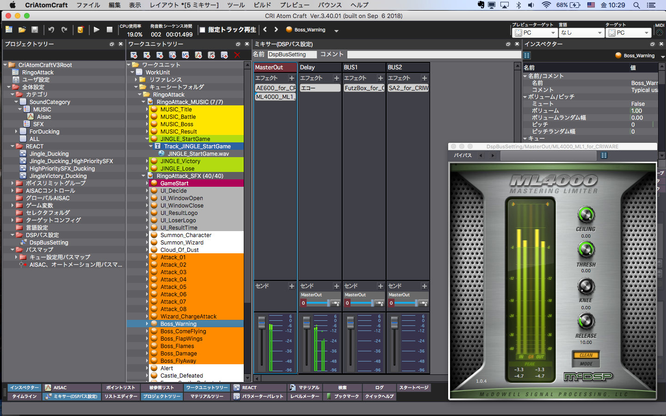Select the MasterOut bus header
Image resolution: width=666 pixels, height=416 pixels.
[275, 67]
